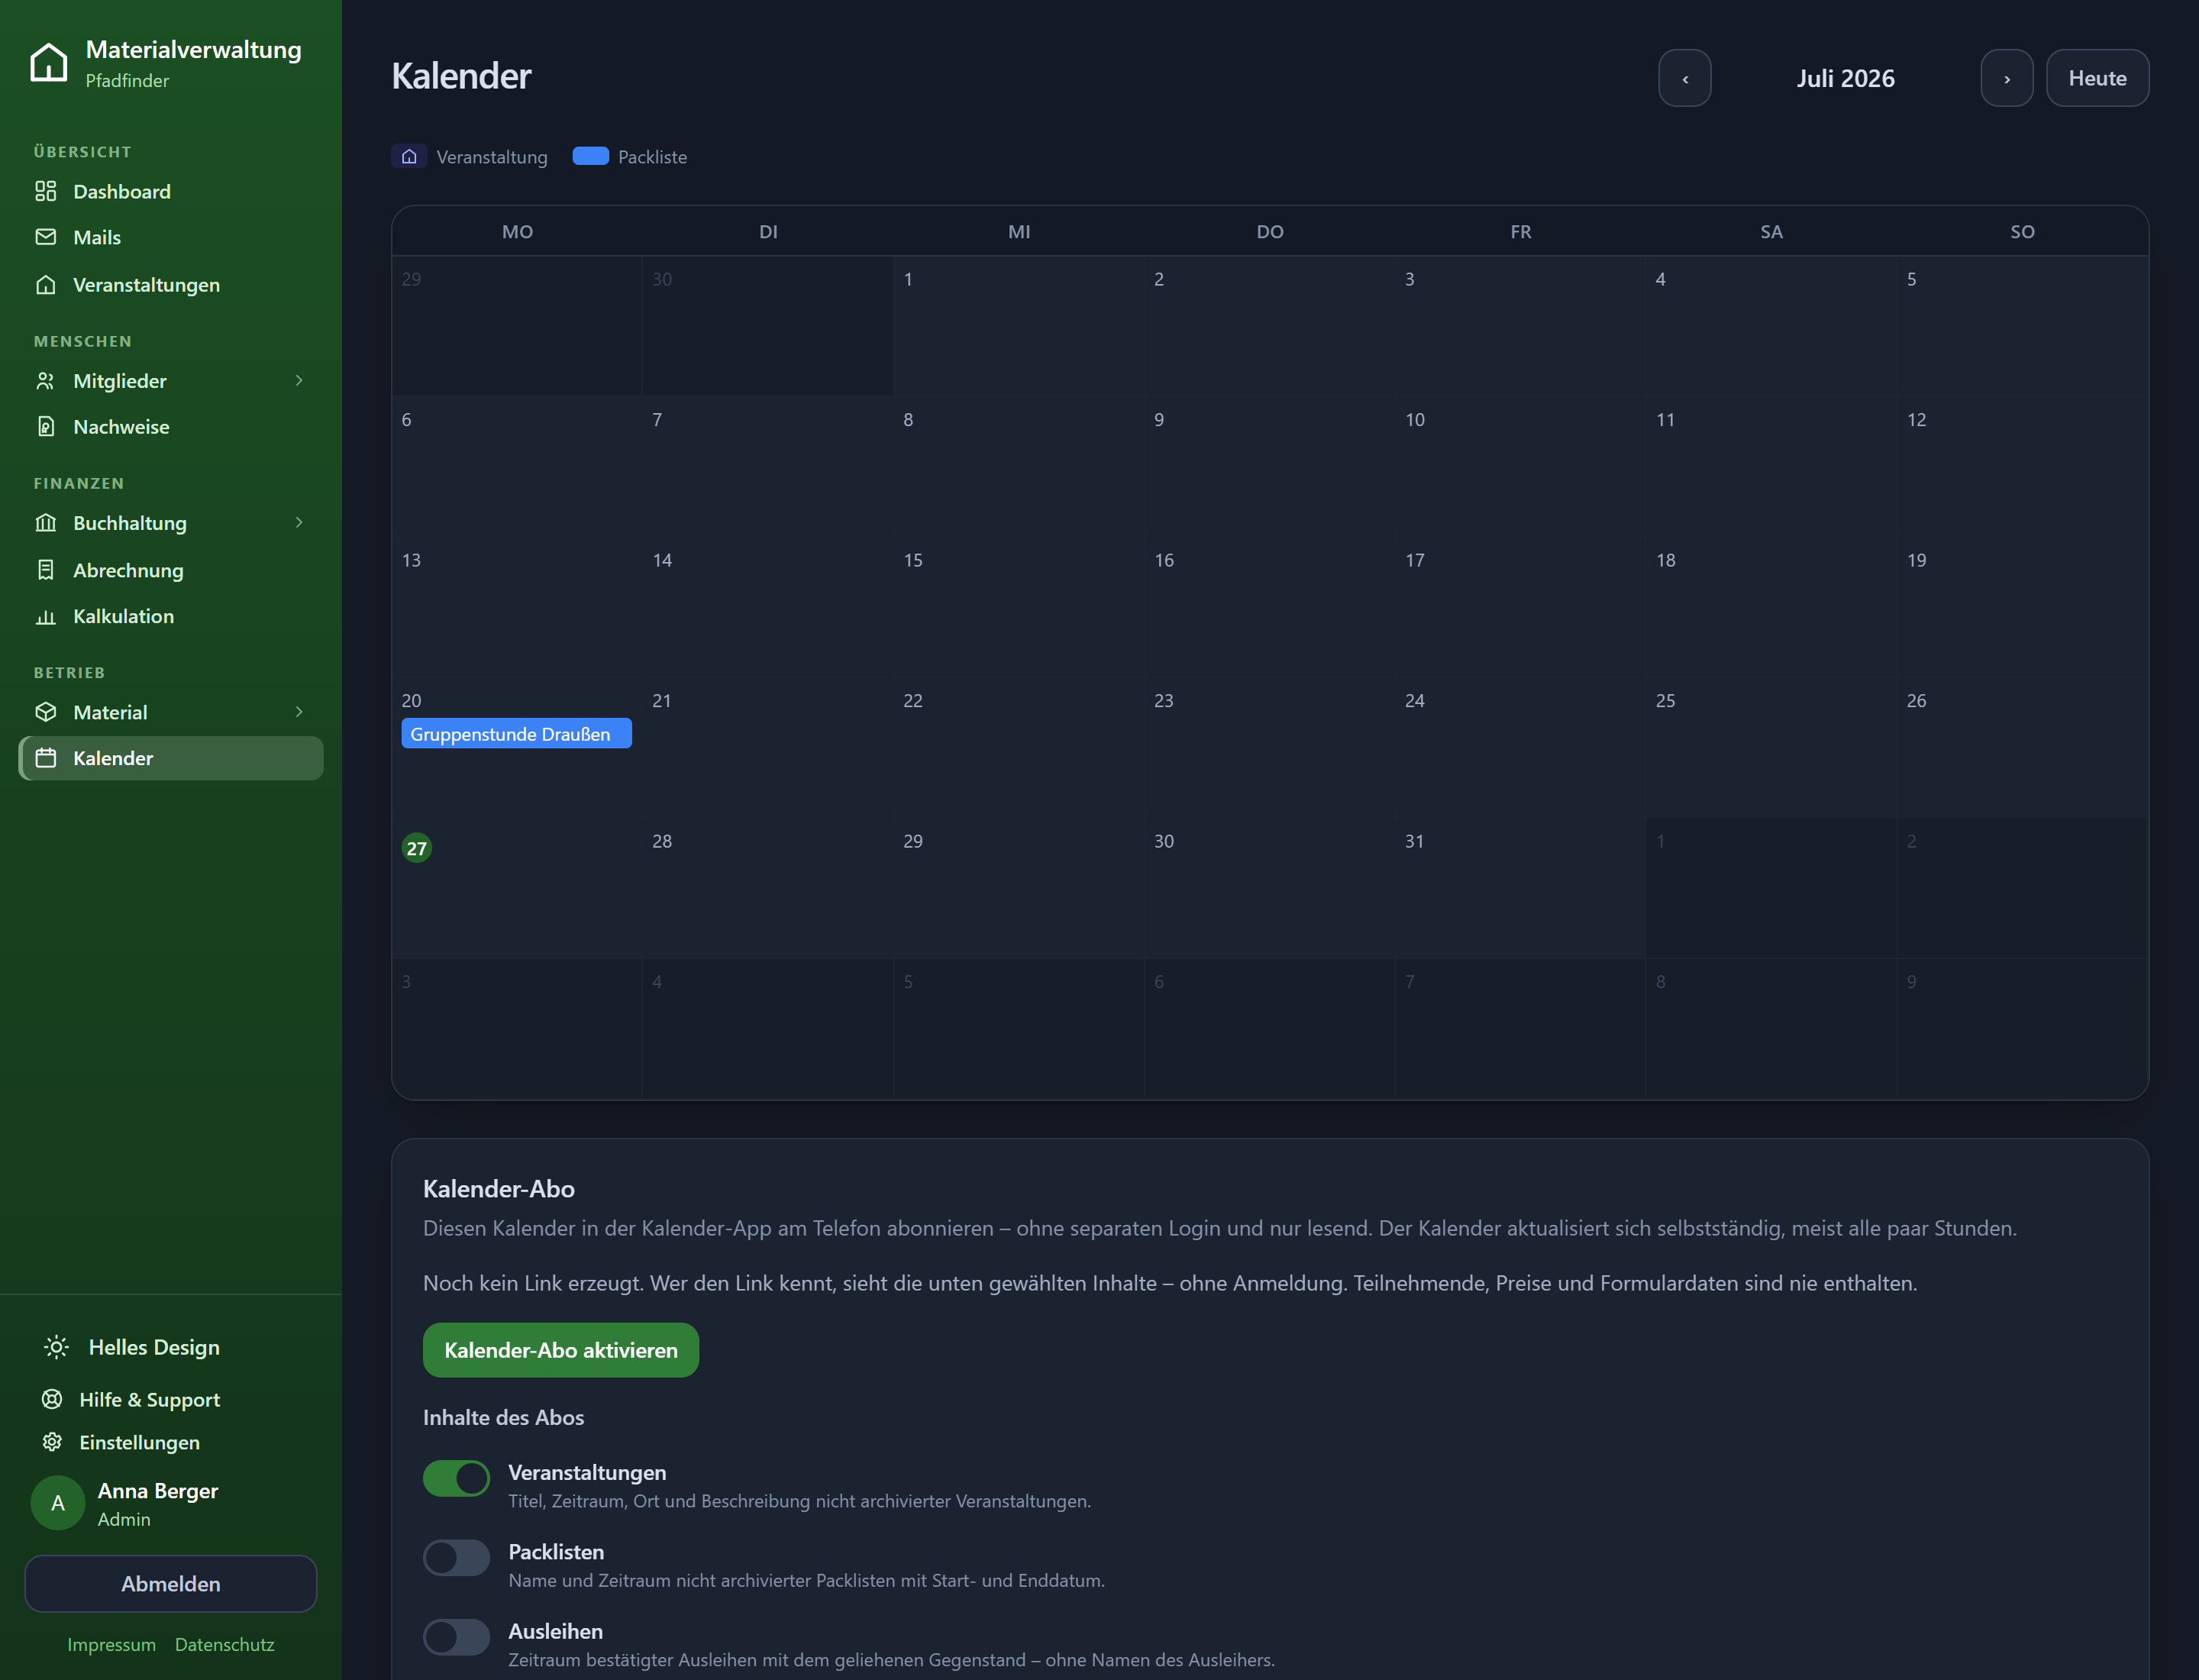Screen dimensions: 2199x1680
Task: Click the Abrechnung receipt icon
Action: pos(46,570)
